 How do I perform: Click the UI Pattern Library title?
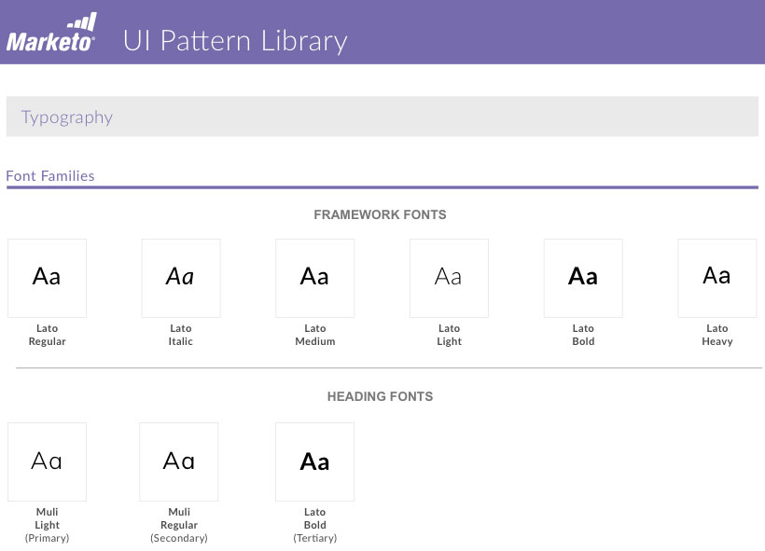[235, 41]
